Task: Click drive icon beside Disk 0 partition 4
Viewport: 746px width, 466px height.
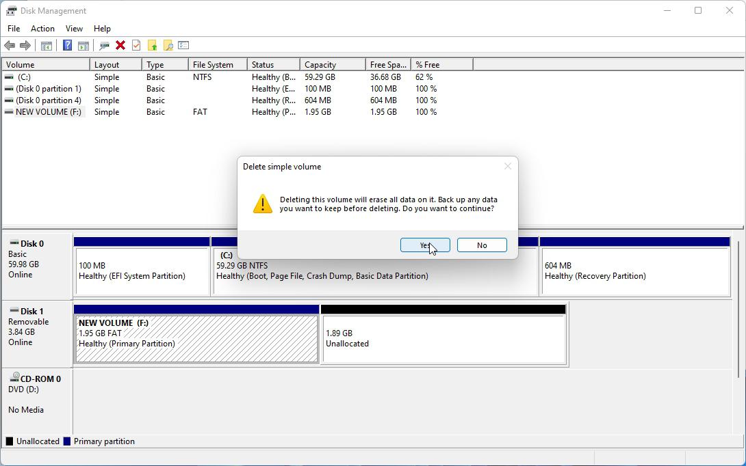Action: [x=9, y=100]
